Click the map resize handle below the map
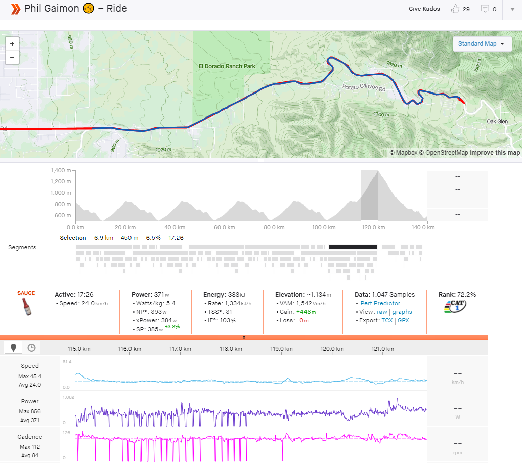 [x=261, y=160]
